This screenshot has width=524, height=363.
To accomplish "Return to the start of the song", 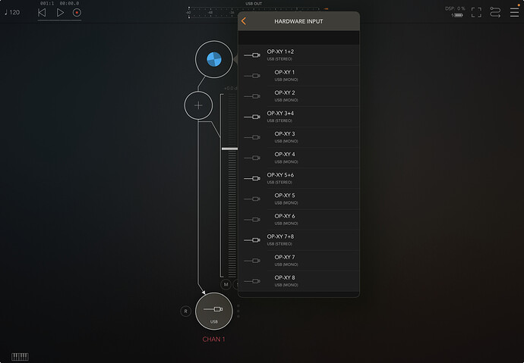I will [42, 13].
